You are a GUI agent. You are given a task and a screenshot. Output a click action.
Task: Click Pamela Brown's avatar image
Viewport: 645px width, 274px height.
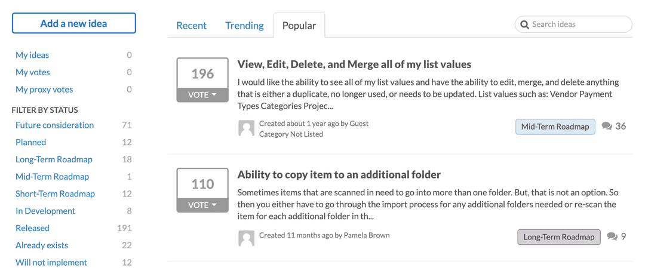pos(246,238)
